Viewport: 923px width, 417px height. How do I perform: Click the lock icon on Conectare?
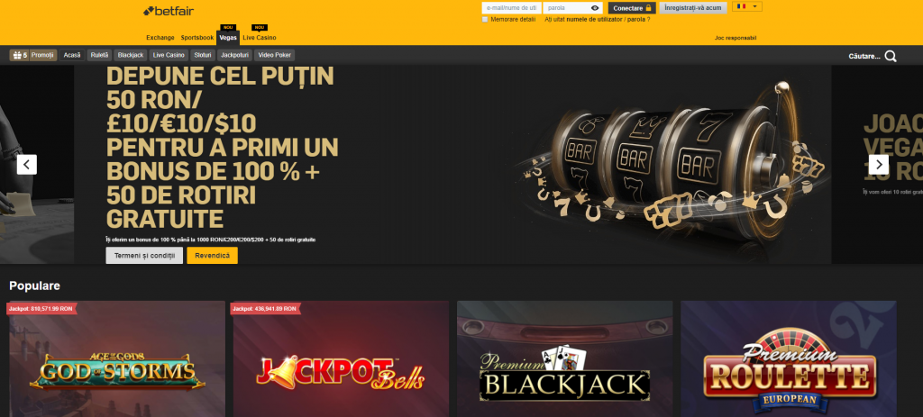649,8
